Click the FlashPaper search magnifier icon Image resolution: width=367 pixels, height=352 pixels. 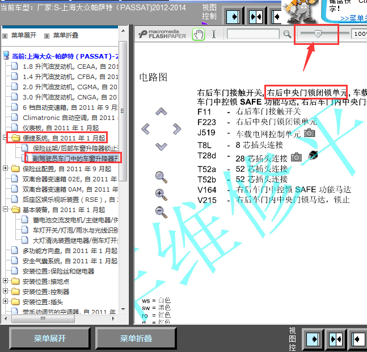click(x=287, y=34)
